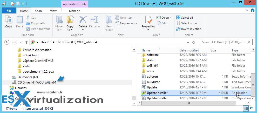The image size is (257, 113).
Task: Click Properties icon in quick access toolbar
Action: [13, 3]
